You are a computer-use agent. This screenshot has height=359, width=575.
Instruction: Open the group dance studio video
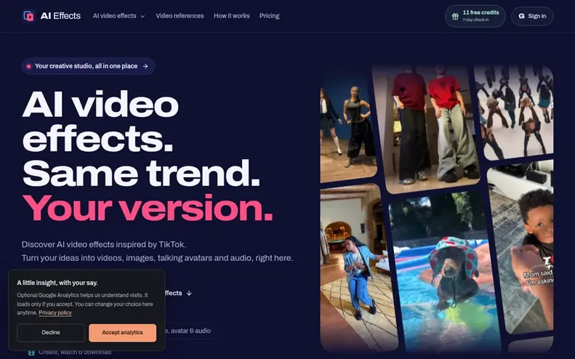(515, 113)
